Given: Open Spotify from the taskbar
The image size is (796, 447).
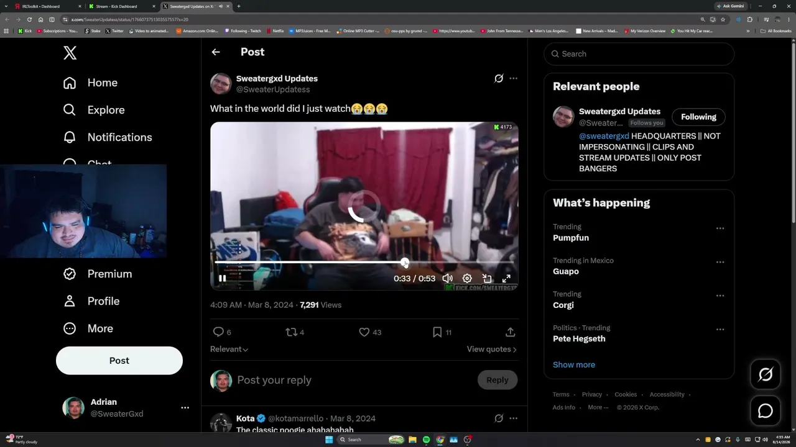Looking at the screenshot, I should 426,440.
